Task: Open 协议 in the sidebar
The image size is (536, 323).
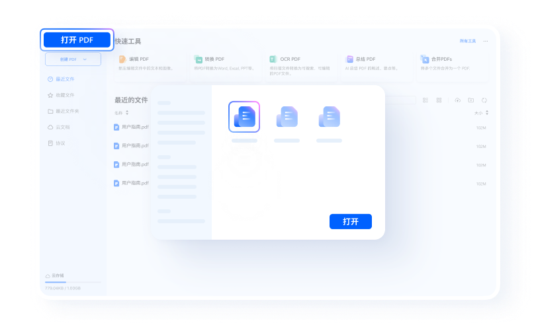Action: pos(56,143)
